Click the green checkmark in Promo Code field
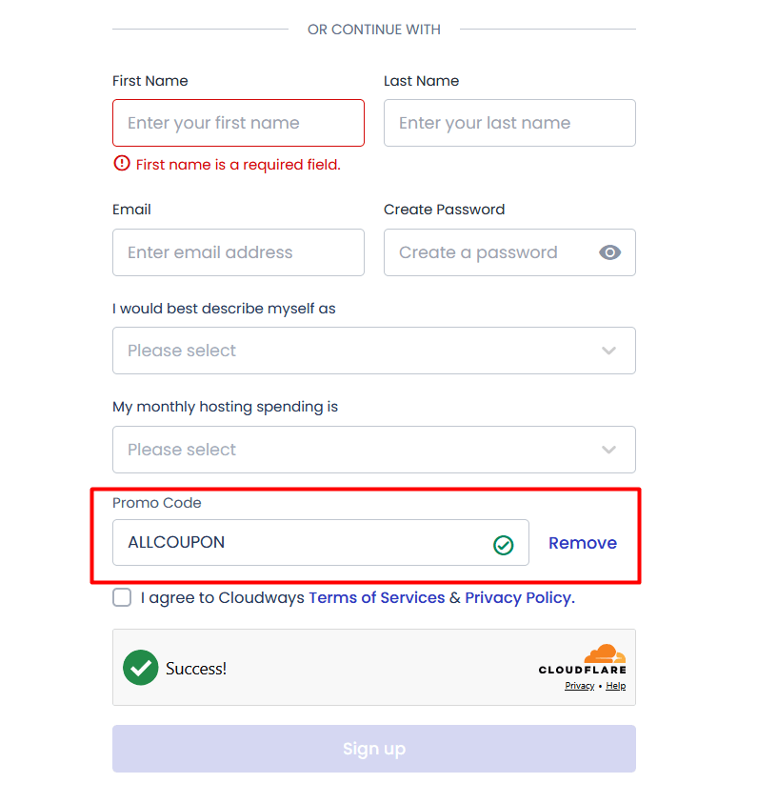 (503, 542)
